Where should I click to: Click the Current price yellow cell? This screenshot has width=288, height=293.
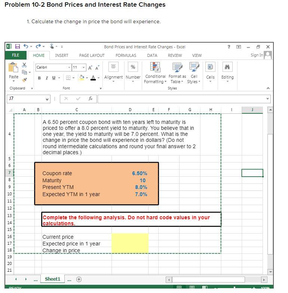coord(130,236)
